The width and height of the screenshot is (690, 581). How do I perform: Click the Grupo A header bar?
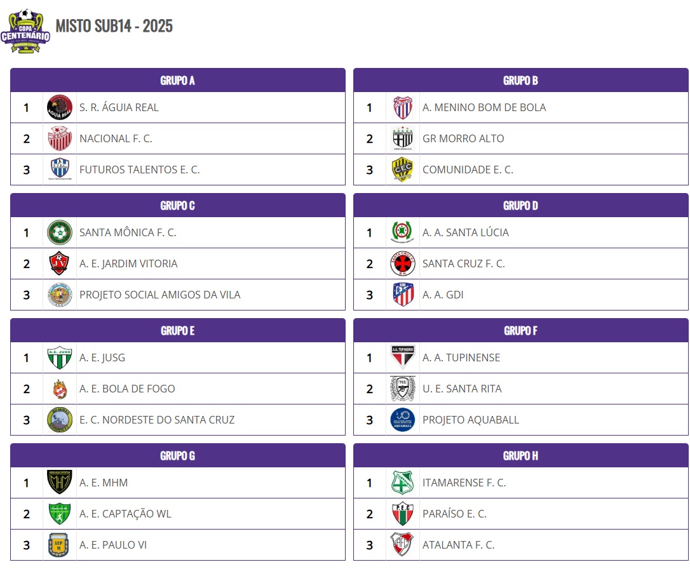point(178,80)
